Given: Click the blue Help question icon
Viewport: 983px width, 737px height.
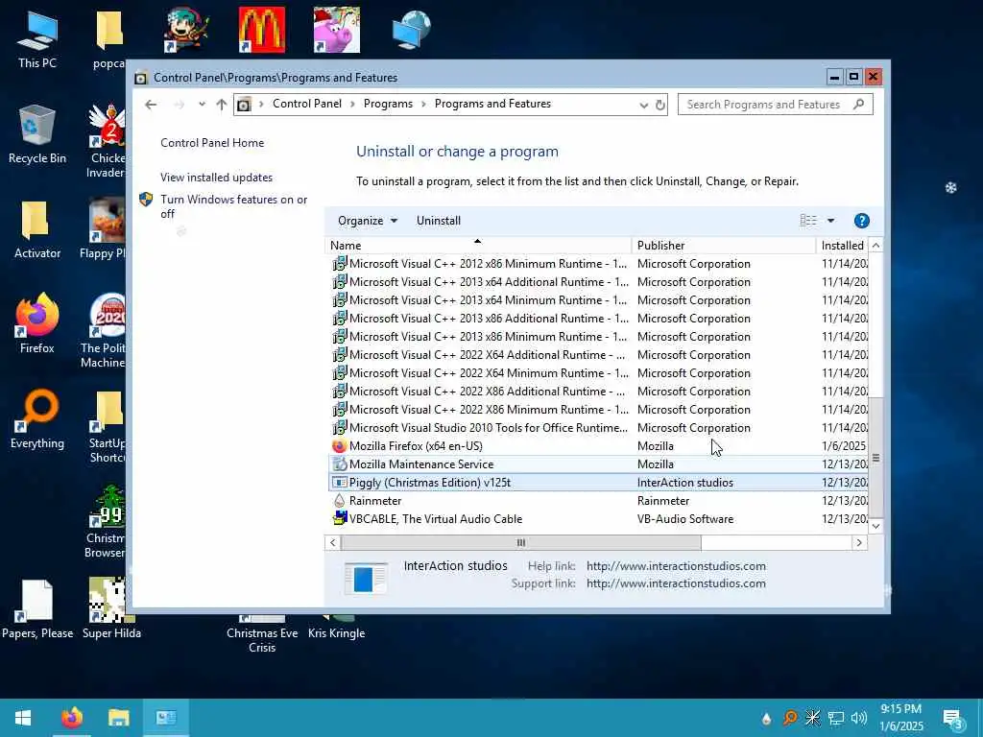Looking at the screenshot, I should [861, 221].
